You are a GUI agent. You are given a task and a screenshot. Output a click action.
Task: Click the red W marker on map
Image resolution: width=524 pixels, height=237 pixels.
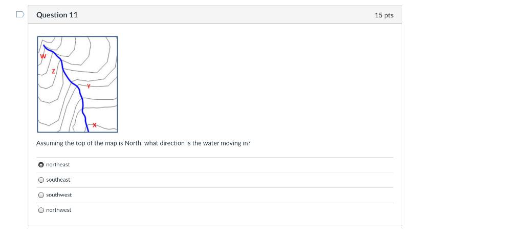(x=43, y=56)
